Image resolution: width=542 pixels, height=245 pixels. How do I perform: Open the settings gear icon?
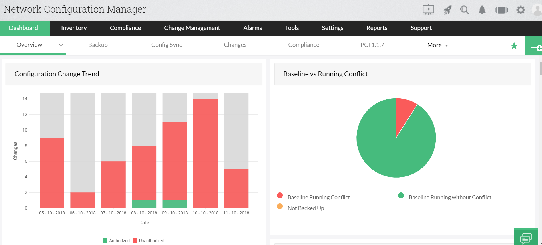(x=521, y=10)
